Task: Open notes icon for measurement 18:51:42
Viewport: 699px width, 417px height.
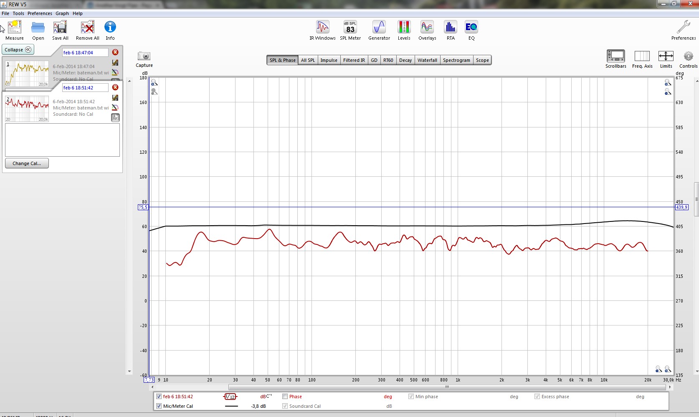Action: pyautogui.click(x=115, y=118)
